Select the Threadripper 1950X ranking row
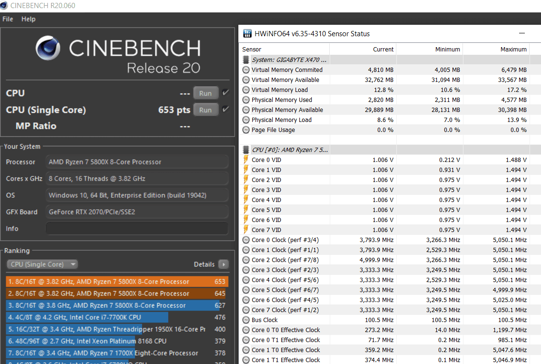 (117, 329)
